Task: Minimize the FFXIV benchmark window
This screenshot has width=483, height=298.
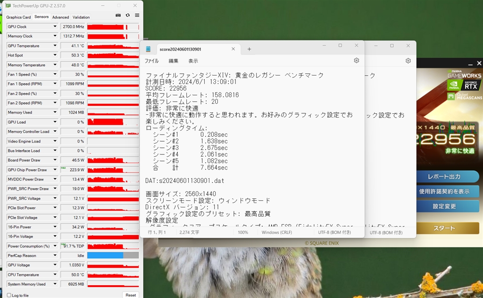Action: (x=470, y=64)
